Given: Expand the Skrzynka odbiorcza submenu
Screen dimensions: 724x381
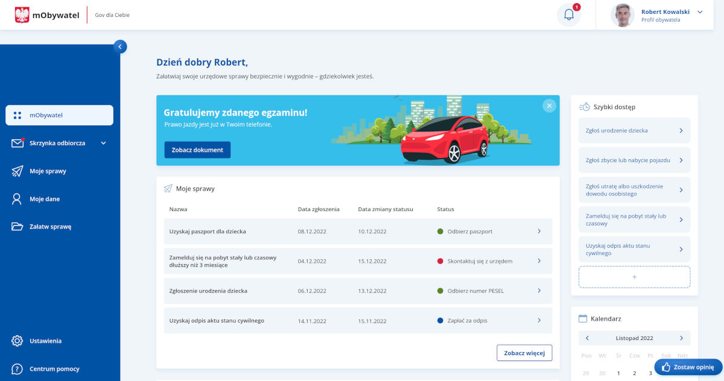Looking at the screenshot, I should point(103,143).
